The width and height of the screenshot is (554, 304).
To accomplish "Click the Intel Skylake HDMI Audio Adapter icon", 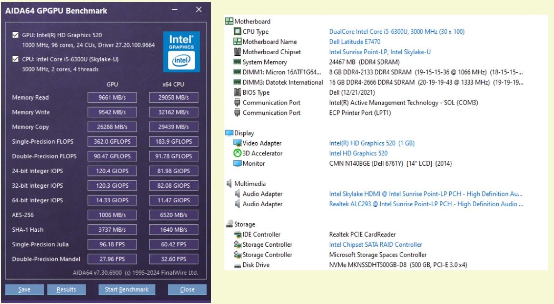I will coord(237,194).
